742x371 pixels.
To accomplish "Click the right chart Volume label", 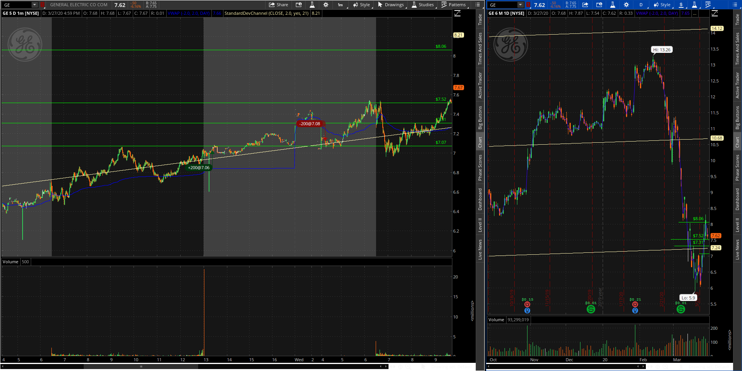I will pos(496,320).
